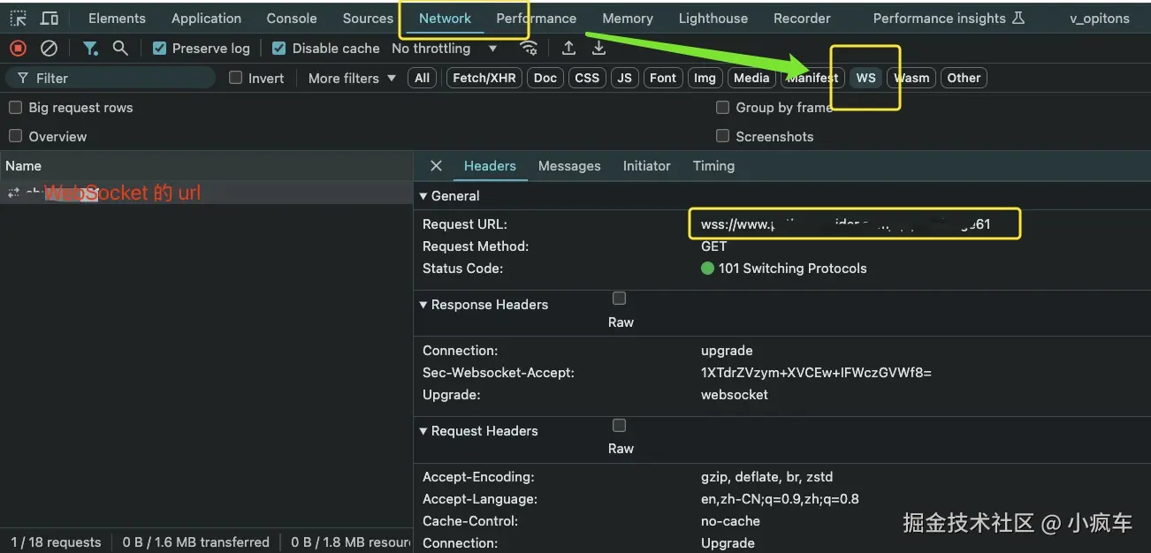
Task: Toggle the filter funnel icon
Action: [90, 49]
